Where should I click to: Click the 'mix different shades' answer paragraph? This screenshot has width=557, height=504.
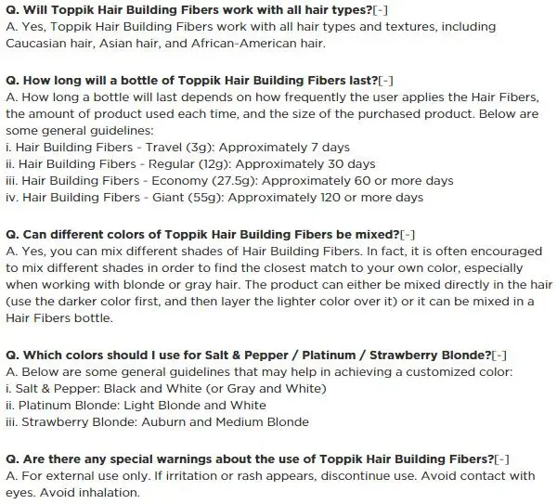click(279, 285)
